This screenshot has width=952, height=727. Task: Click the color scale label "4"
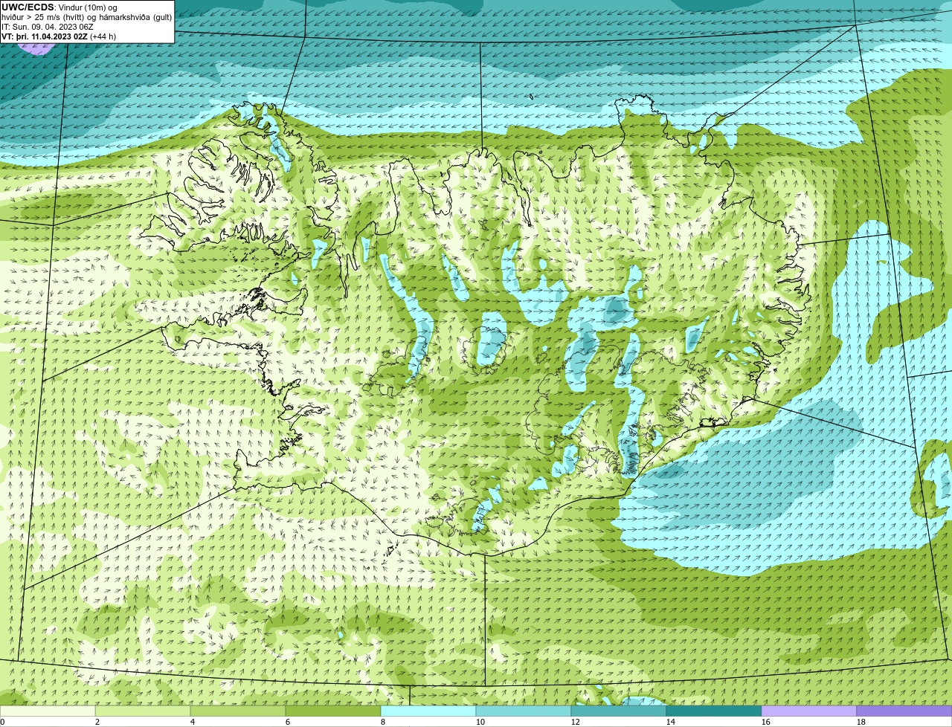[x=193, y=722]
